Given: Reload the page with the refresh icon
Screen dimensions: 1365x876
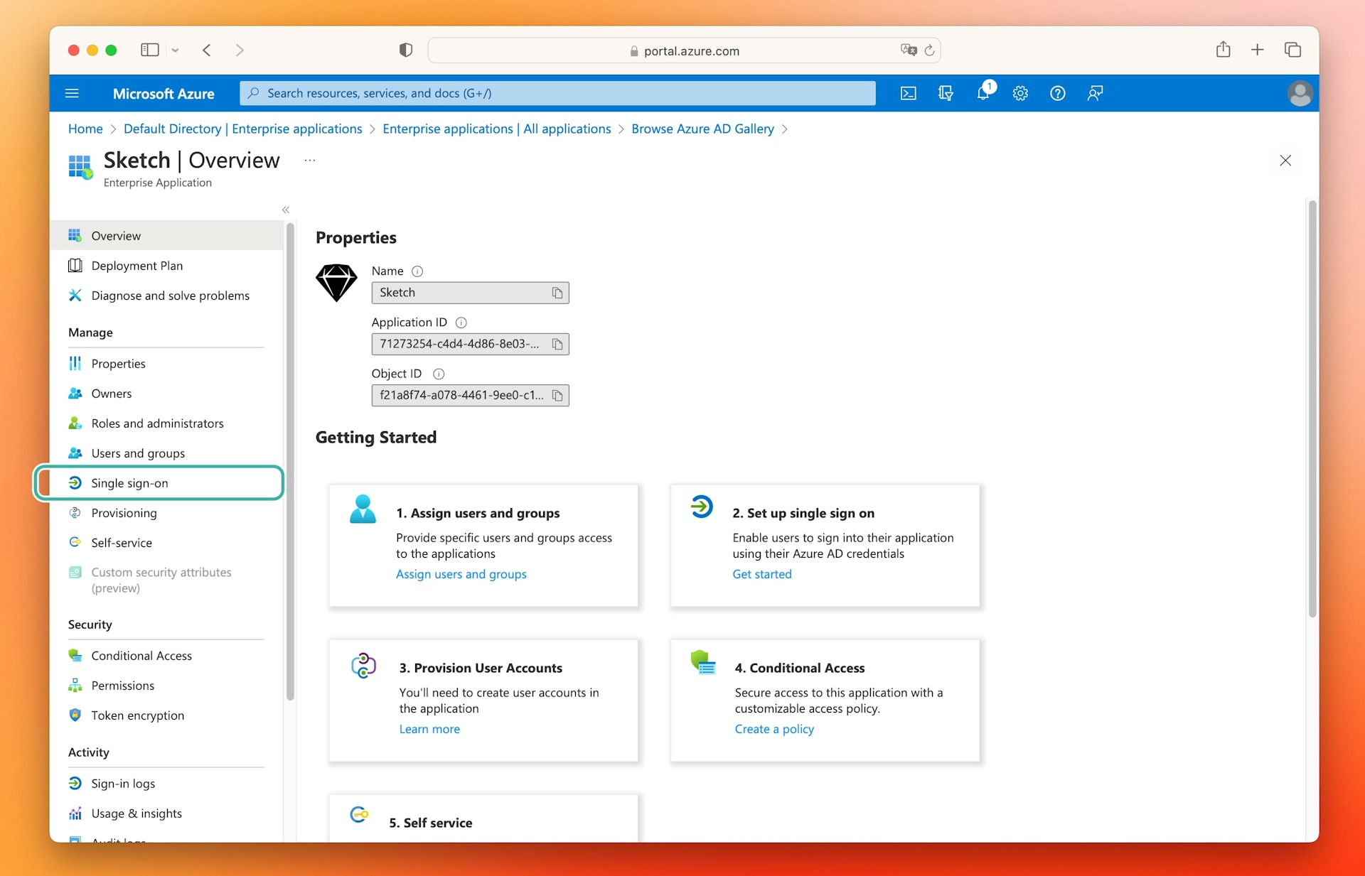Looking at the screenshot, I should click(929, 50).
